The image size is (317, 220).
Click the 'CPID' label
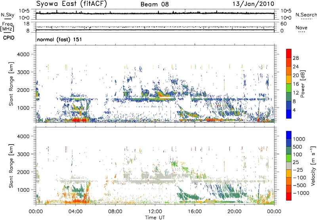(8, 38)
